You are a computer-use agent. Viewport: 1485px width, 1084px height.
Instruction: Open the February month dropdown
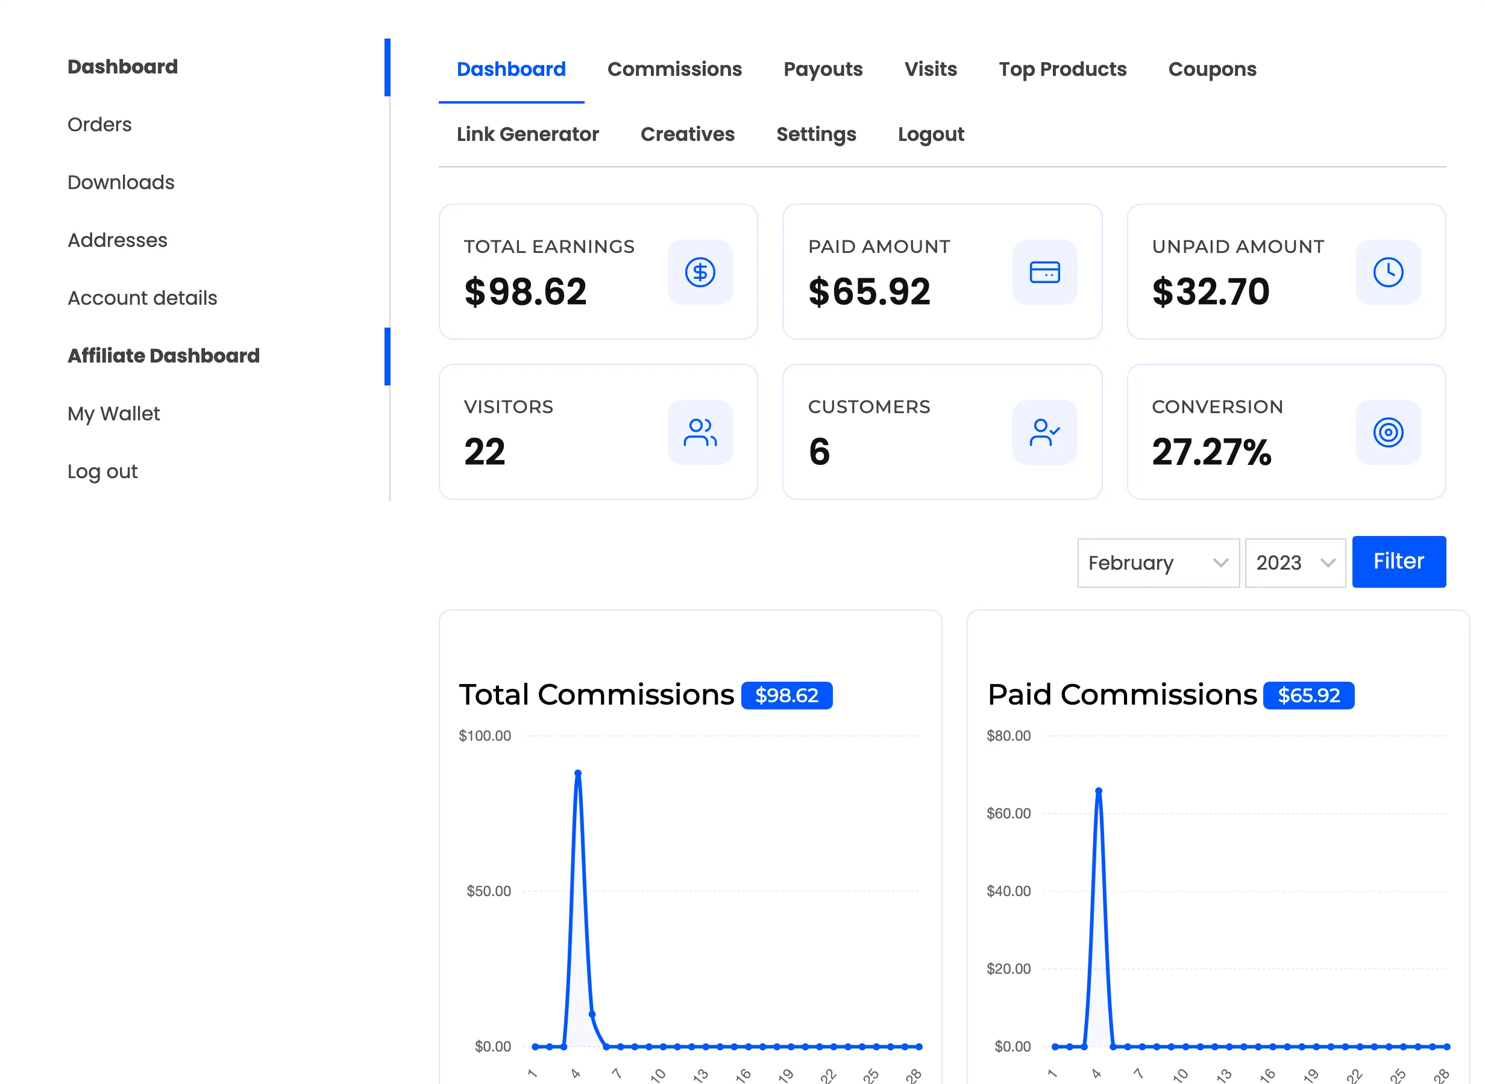[x=1158, y=563]
